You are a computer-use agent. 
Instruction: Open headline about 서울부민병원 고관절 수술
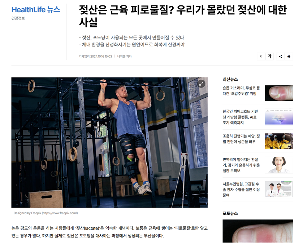pos(241,190)
